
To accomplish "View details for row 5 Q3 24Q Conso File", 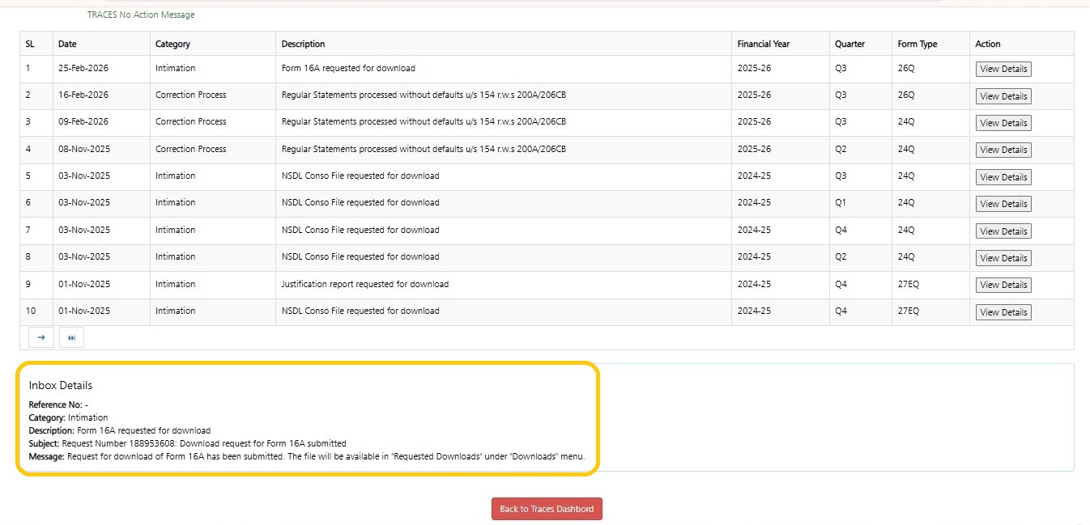I will [x=1003, y=177].
